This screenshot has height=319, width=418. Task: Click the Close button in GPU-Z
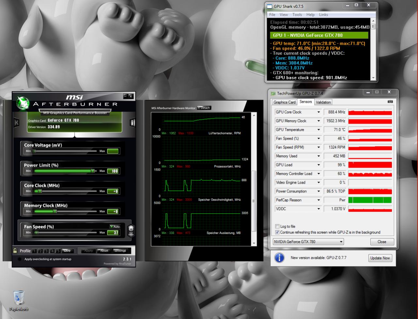click(x=382, y=242)
